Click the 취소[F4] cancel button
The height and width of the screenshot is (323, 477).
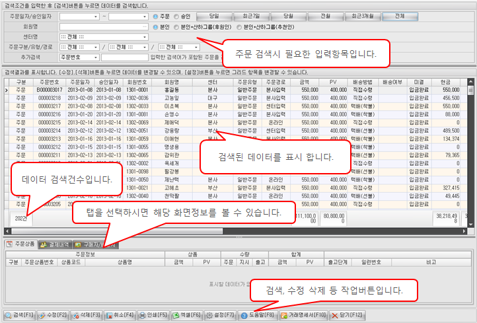120,315
